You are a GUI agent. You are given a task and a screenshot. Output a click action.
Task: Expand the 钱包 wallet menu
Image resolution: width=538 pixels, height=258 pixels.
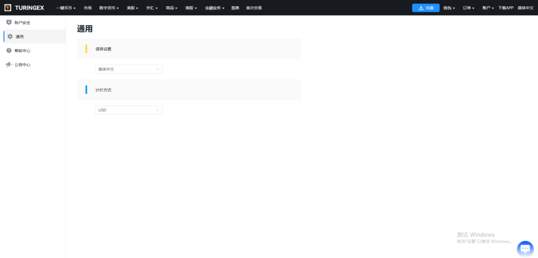point(449,8)
